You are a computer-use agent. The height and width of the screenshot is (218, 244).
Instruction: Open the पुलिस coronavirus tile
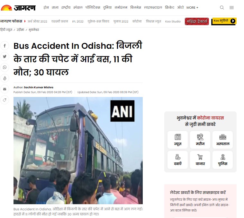(222, 160)
